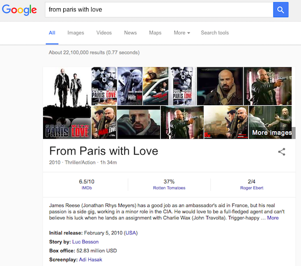Open the Luc Besson link

pyautogui.click(x=86, y=242)
